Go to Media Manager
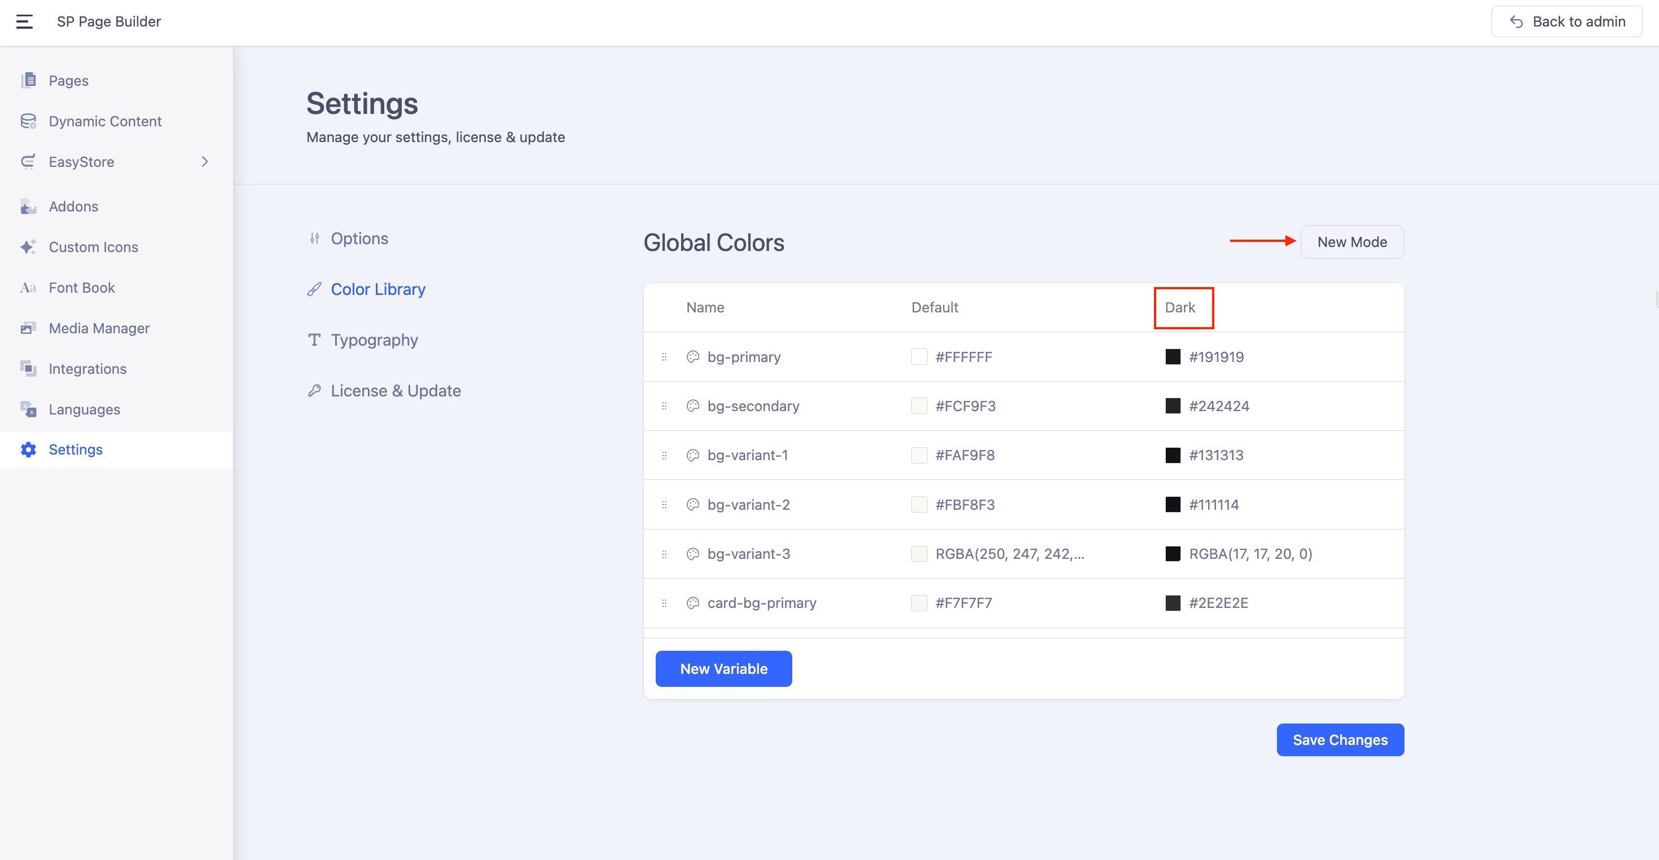This screenshot has width=1659, height=860. (99, 328)
